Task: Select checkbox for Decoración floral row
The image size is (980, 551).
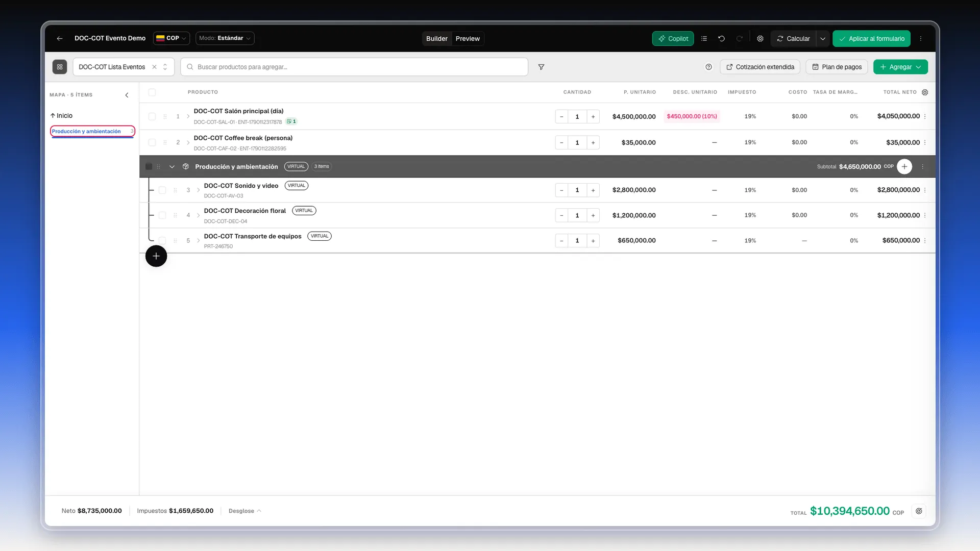Action: (x=162, y=215)
